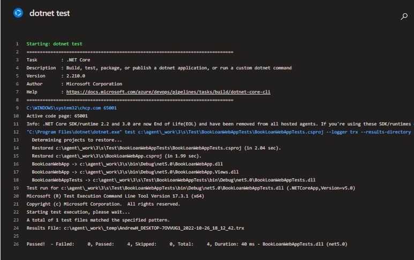Select 'Determining projects to restore...' line
The image size is (414, 260).
77,140
